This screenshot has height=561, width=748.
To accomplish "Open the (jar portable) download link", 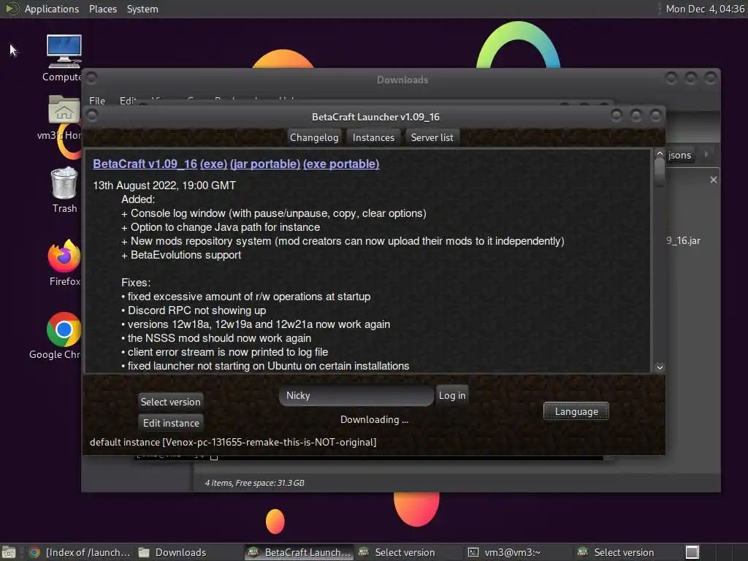I will (264, 164).
